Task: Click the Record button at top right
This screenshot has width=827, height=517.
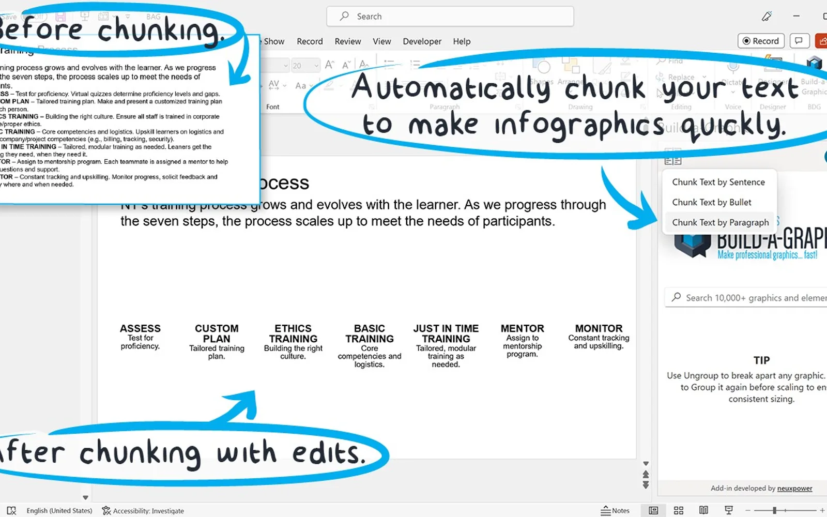Action: coord(761,41)
